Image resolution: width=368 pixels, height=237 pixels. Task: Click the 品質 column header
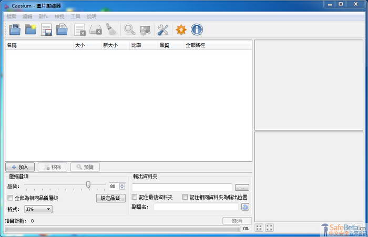click(x=171, y=45)
